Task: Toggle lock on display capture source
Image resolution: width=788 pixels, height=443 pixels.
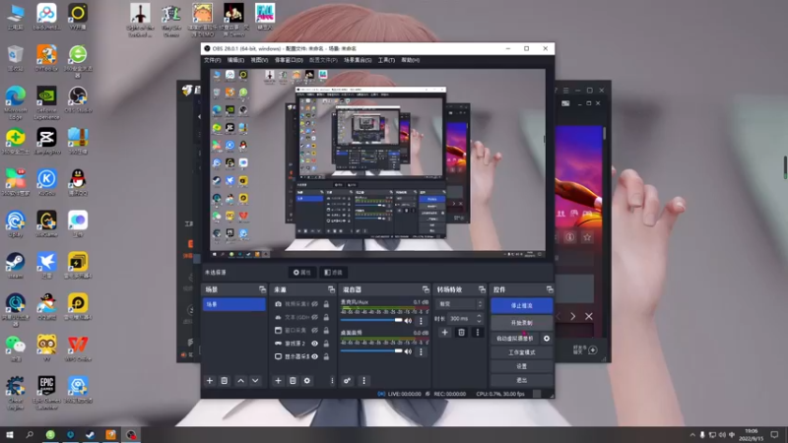Action: click(326, 356)
